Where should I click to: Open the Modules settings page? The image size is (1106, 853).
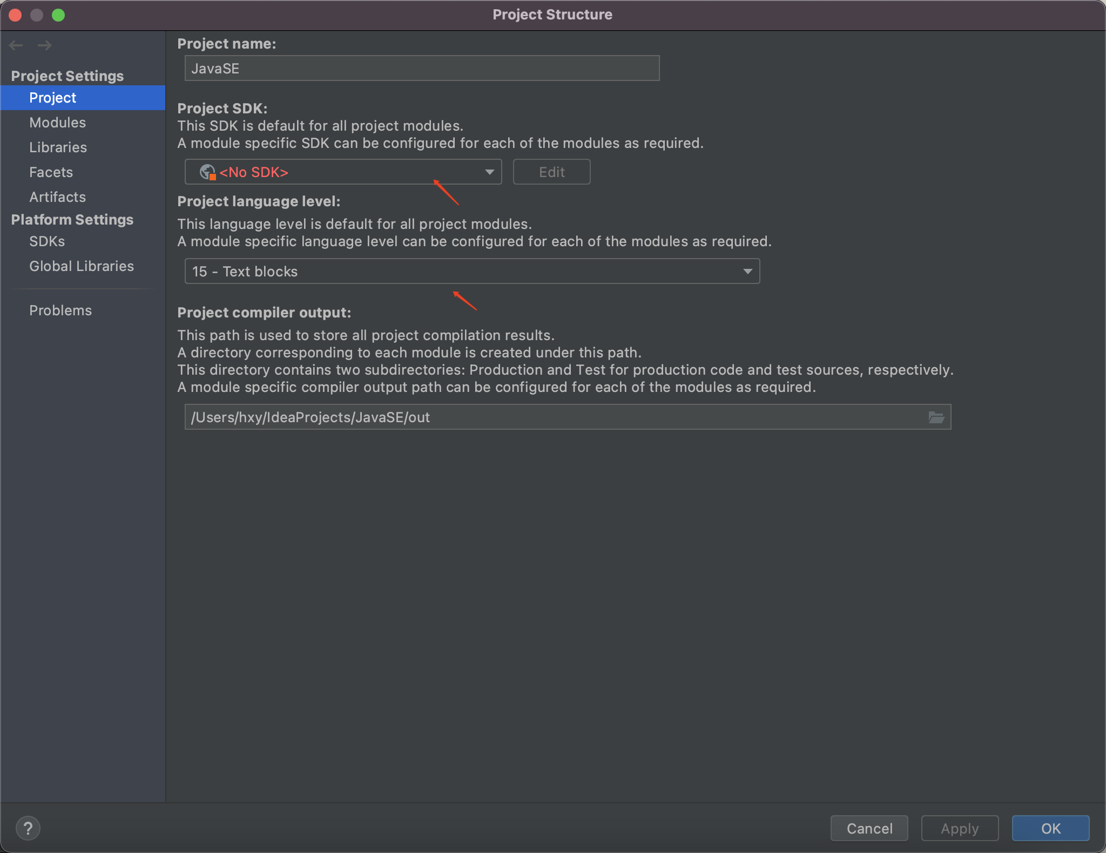57,123
